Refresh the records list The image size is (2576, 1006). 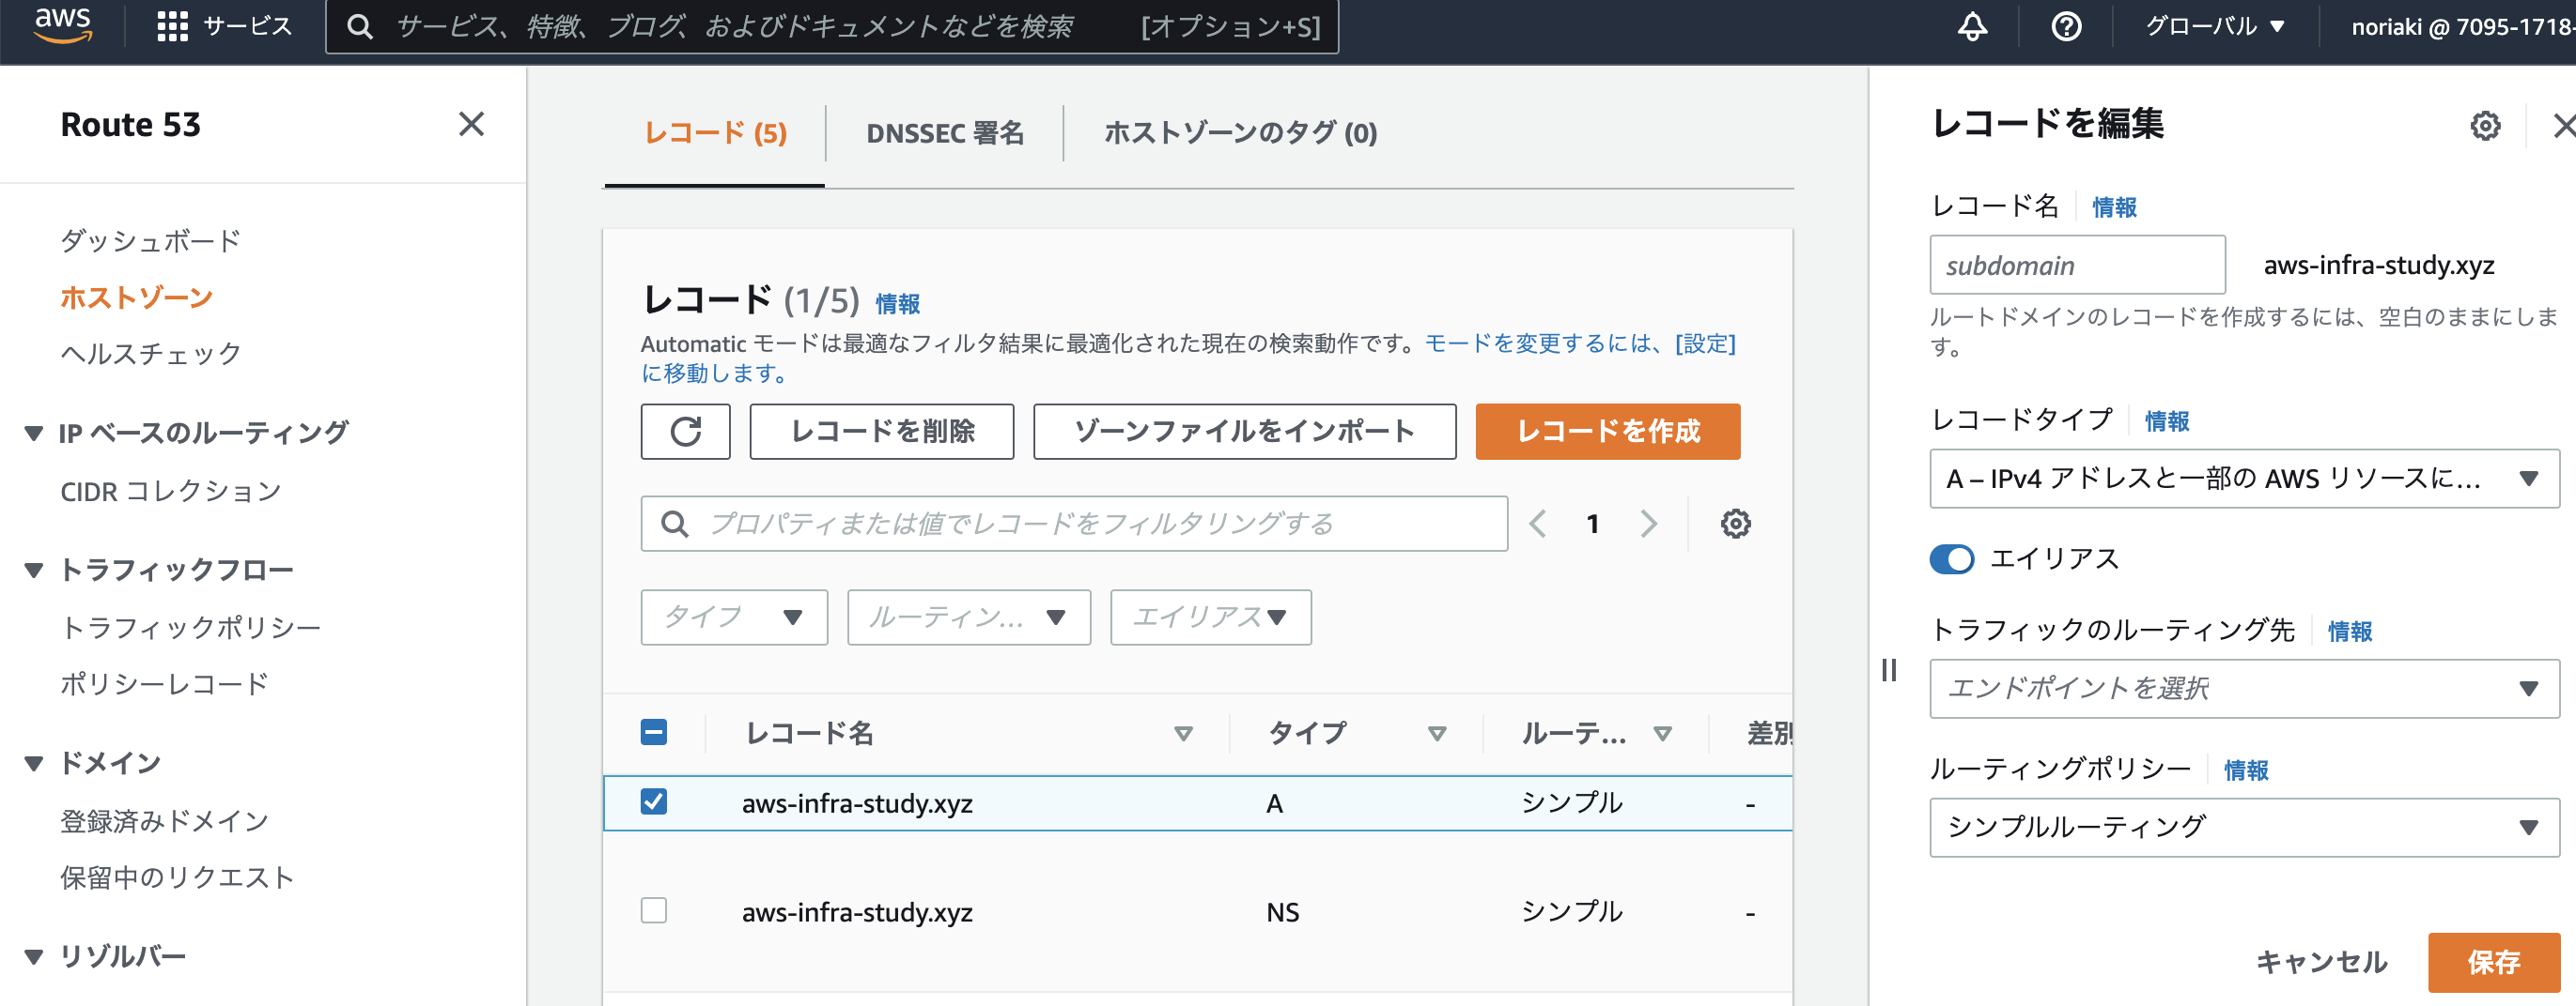[x=685, y=432]
